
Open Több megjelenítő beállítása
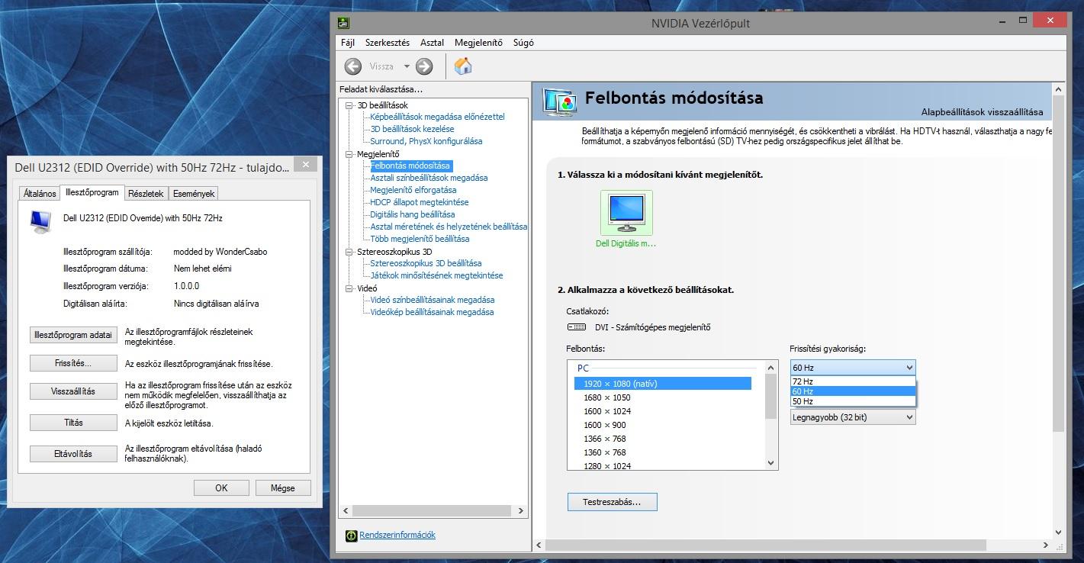420,239
